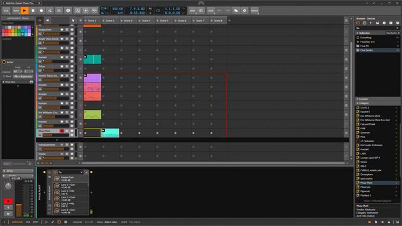Viewport: 402px width, 226px height.
Task: Solo the track via inspector S button
Action: coord(8,208)
